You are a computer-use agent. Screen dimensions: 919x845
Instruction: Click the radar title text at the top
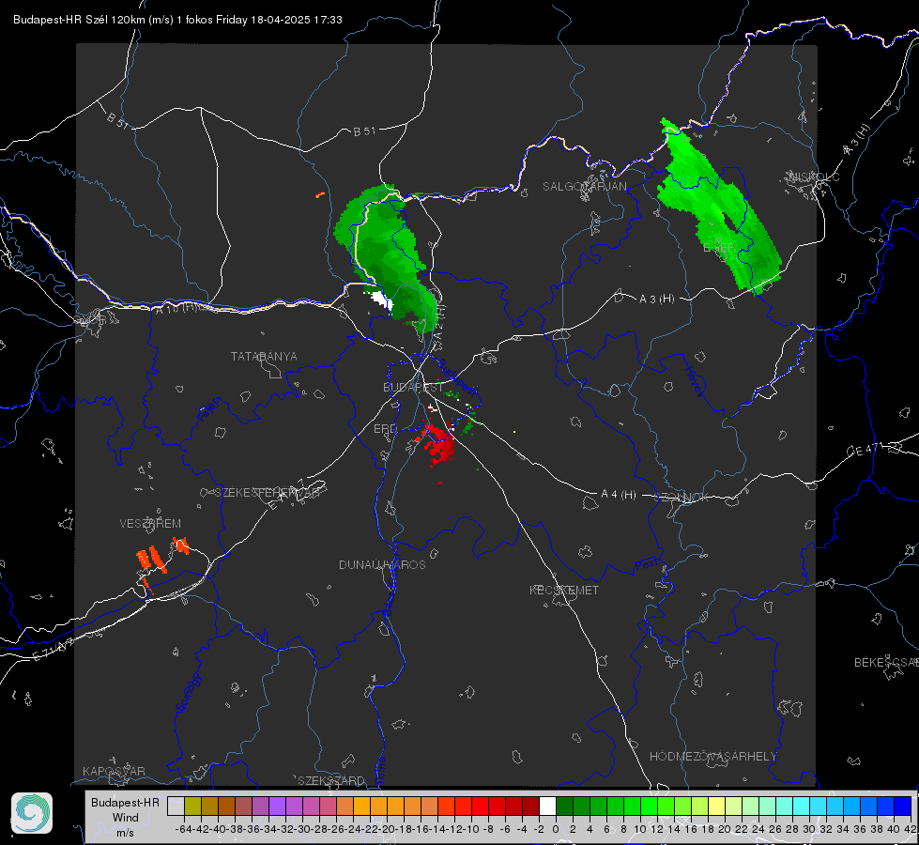point(177,20)
